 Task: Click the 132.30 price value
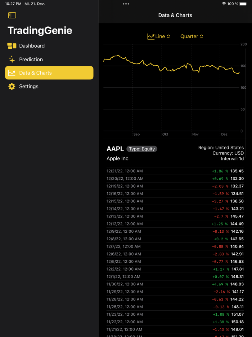tap(237, 179)
